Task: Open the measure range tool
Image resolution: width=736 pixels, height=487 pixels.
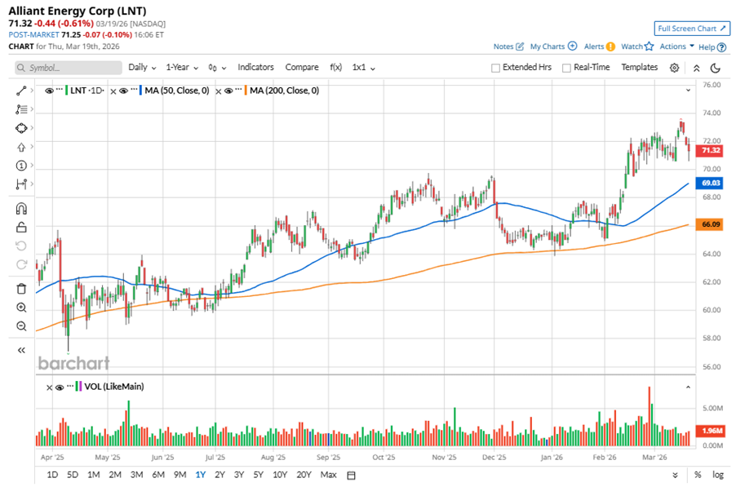Action: pyautogui.click(x=21, y=184)
